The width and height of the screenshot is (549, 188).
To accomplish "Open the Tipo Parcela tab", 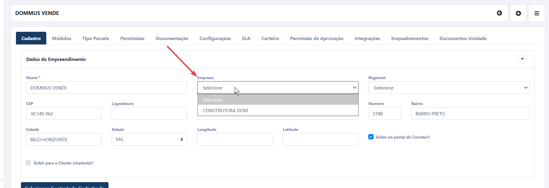I will (96, 38).
